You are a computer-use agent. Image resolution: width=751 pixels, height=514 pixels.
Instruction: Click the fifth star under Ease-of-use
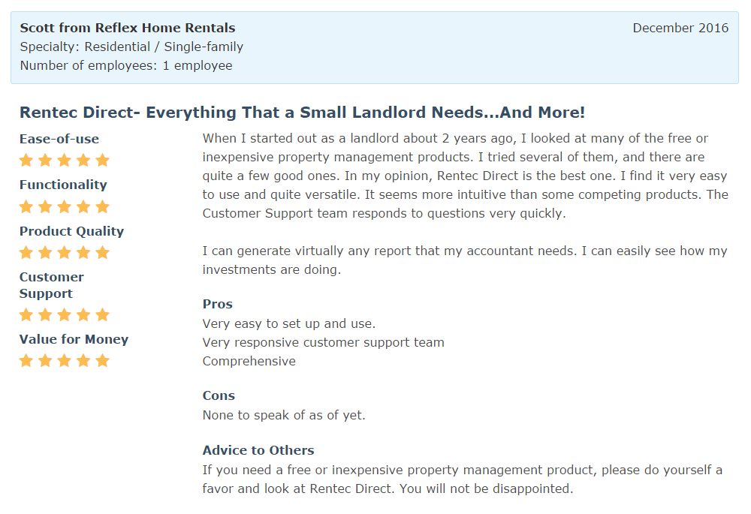click(103, 161)
